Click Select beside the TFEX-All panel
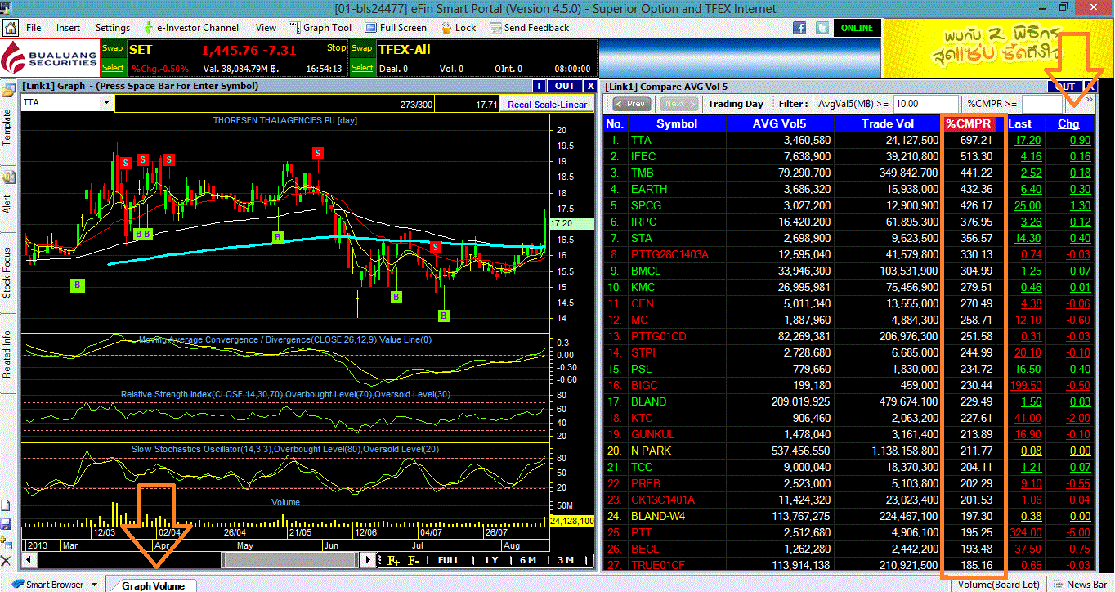This screenshot has width=1115, height=592. coord(362,68)
